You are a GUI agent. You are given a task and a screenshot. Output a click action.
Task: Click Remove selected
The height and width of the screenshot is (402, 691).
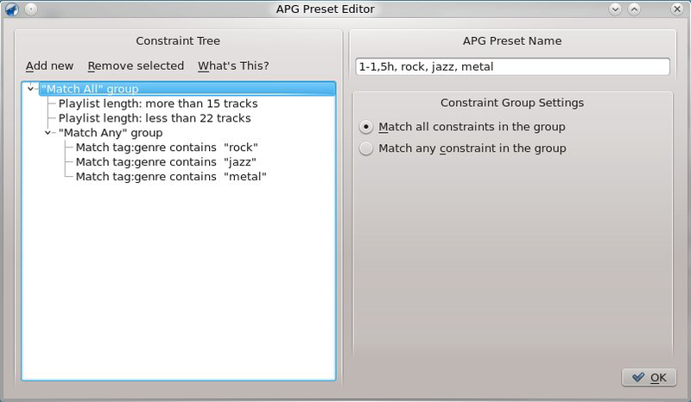point(136,66)
